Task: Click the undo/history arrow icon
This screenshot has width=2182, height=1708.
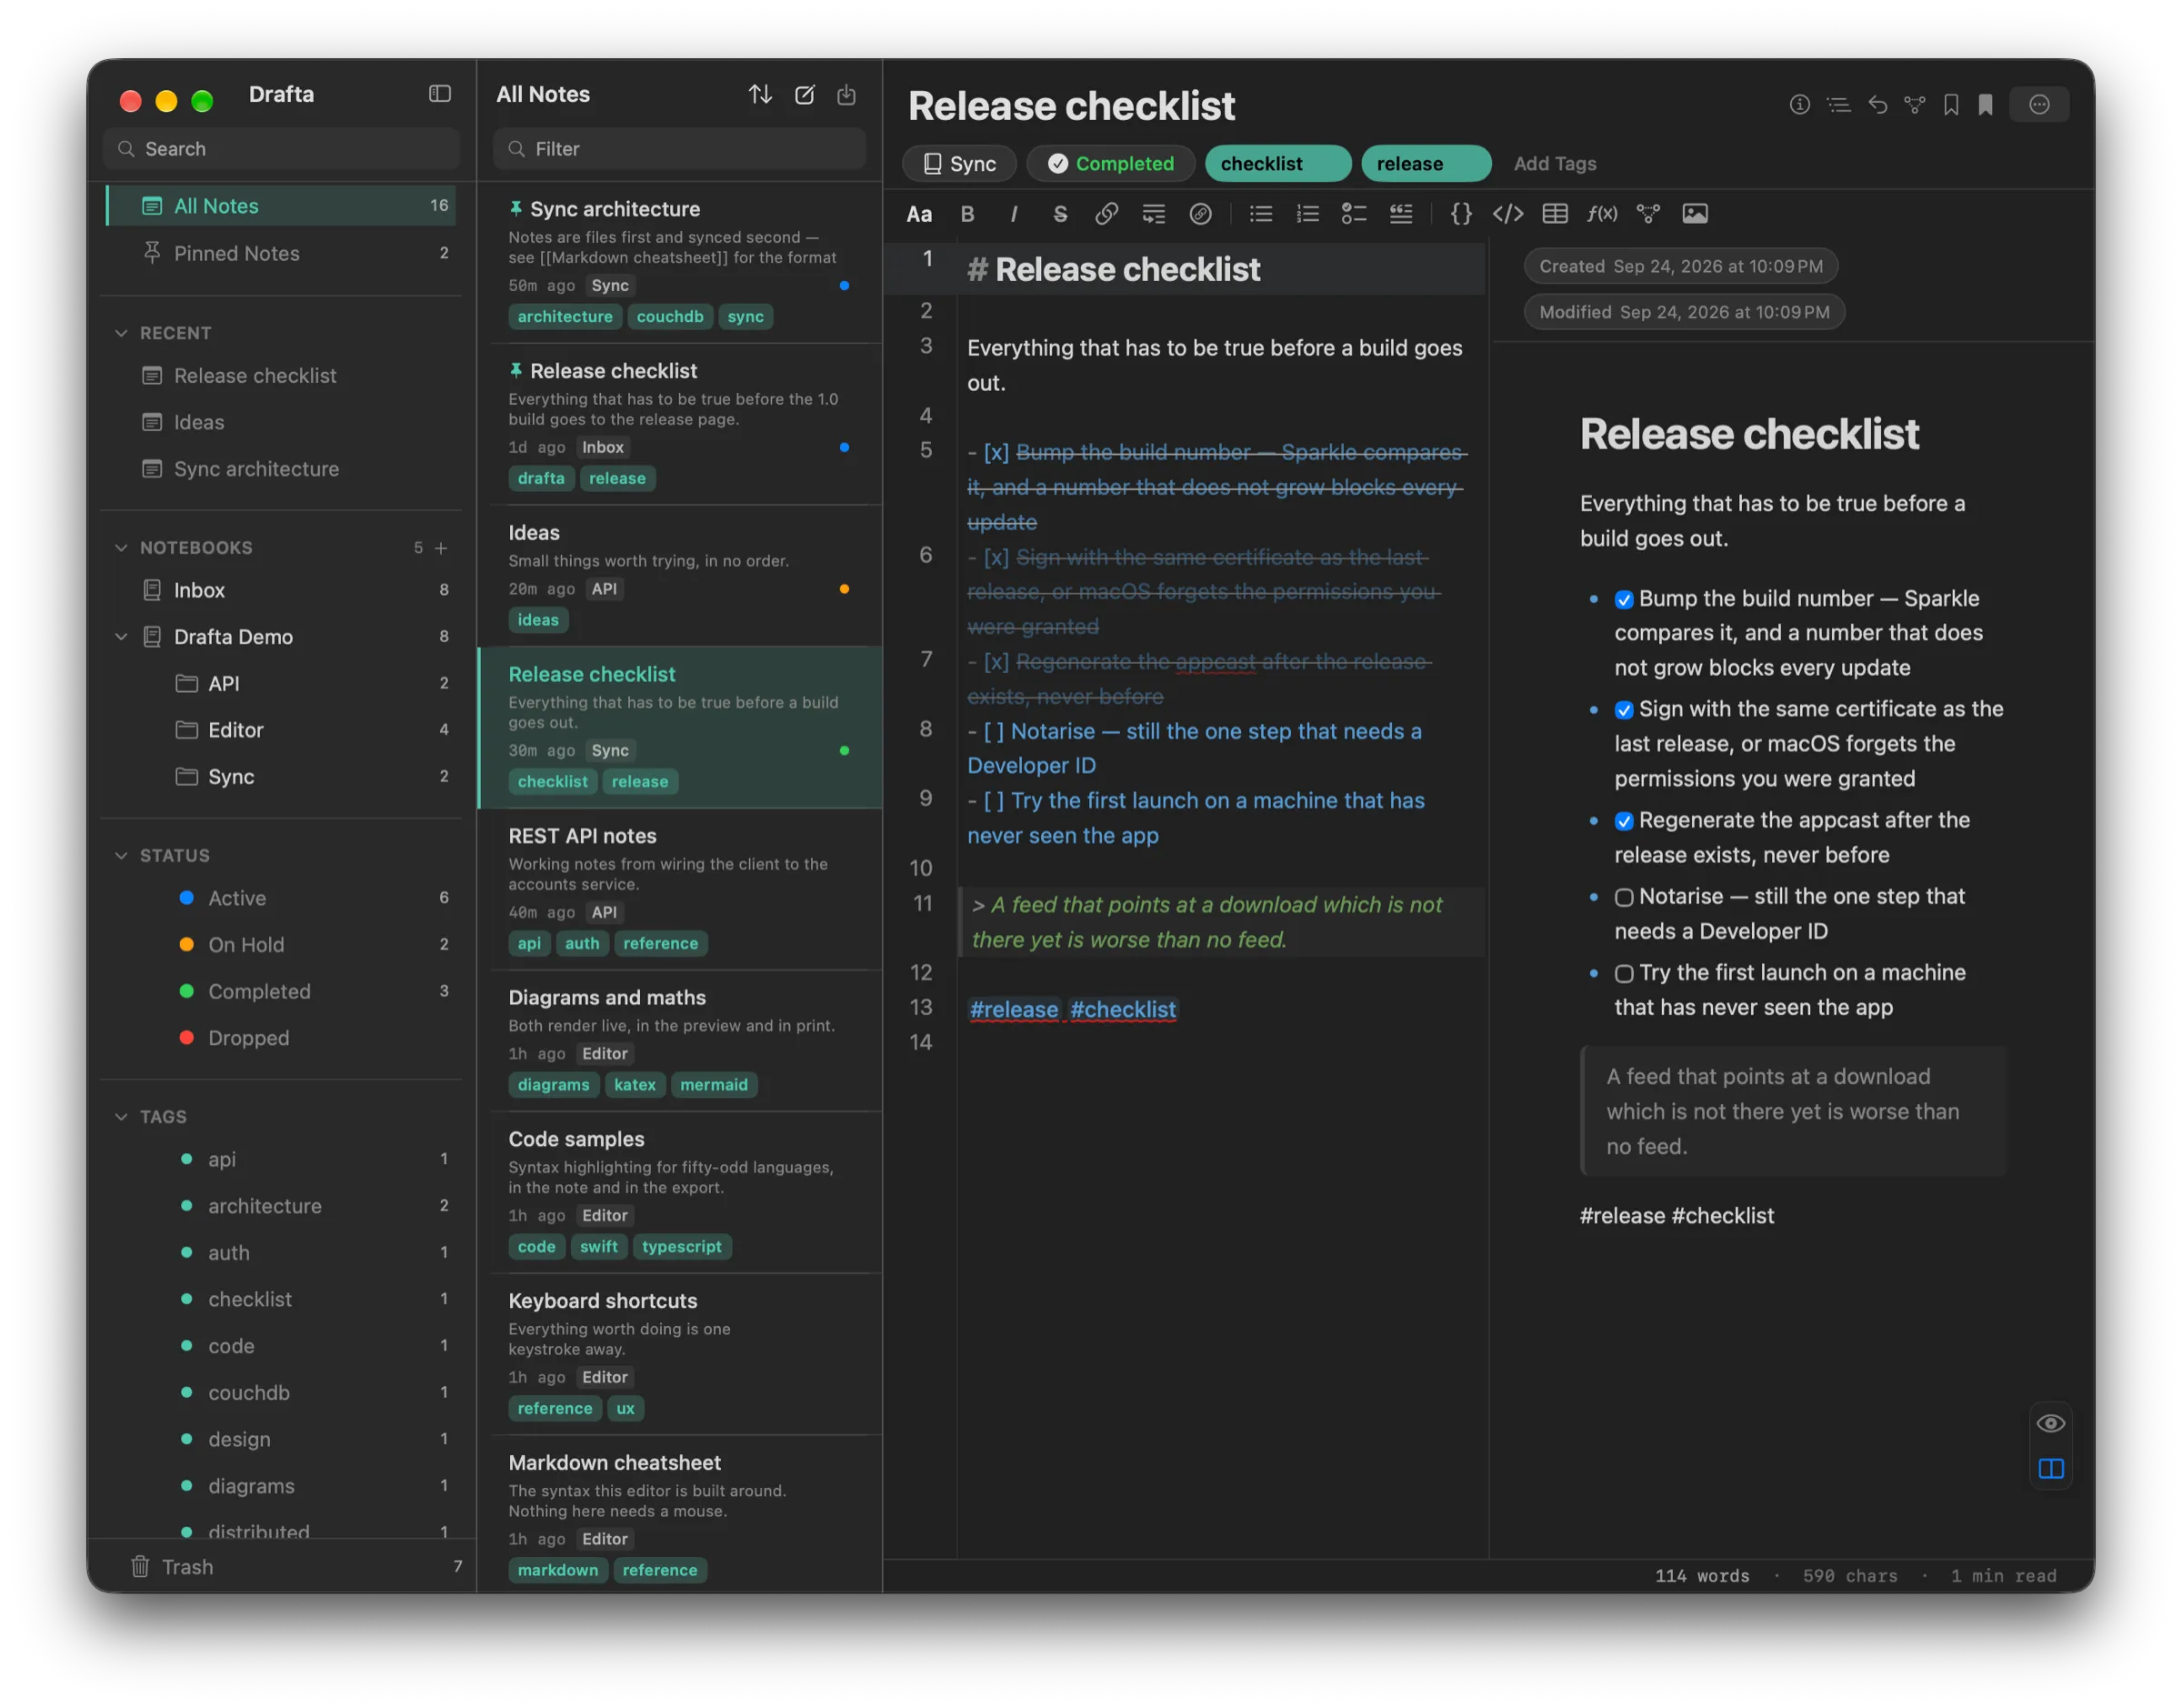Action: 1877,105
